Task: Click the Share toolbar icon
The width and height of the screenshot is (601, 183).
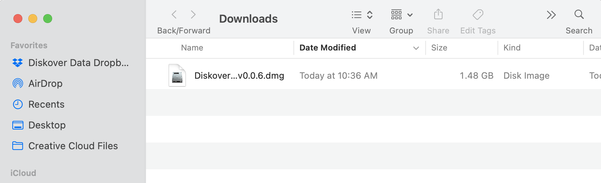Action: 438,15
